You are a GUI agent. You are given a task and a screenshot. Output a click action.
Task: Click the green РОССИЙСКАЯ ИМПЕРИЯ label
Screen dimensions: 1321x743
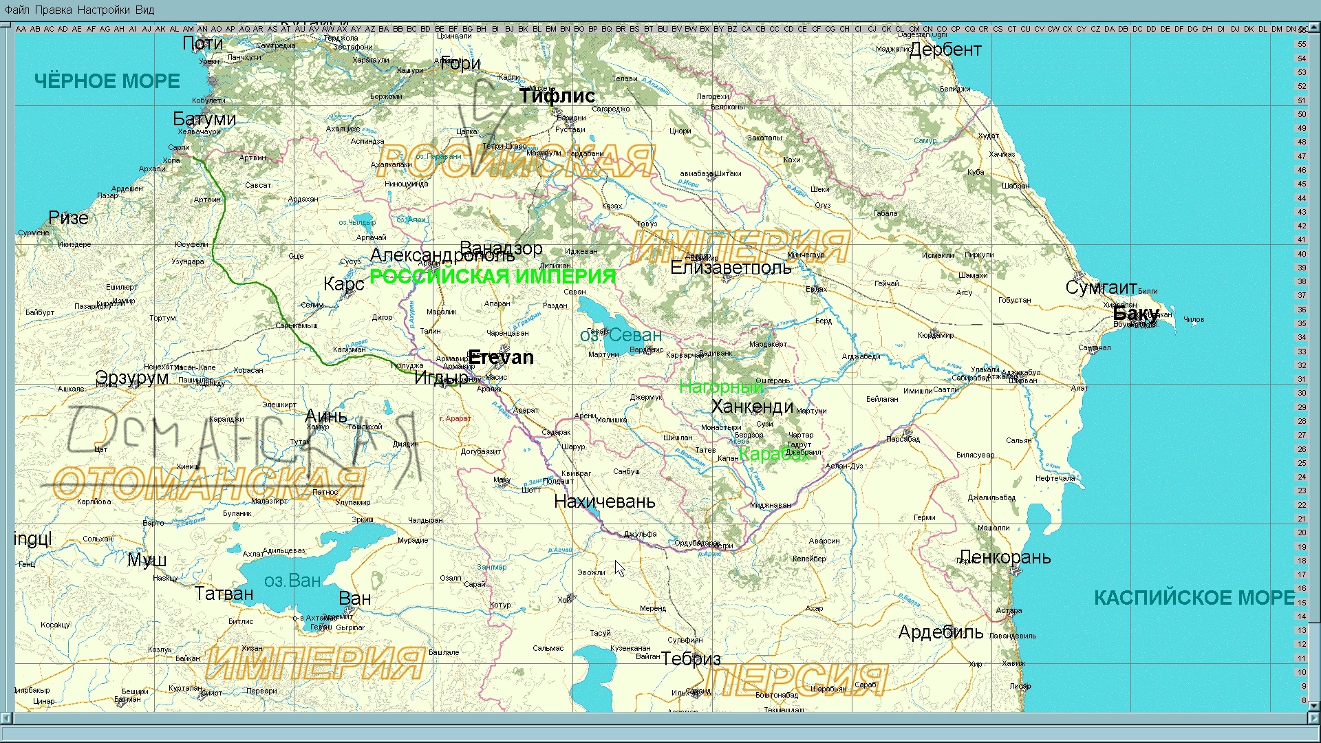[493, 277]
